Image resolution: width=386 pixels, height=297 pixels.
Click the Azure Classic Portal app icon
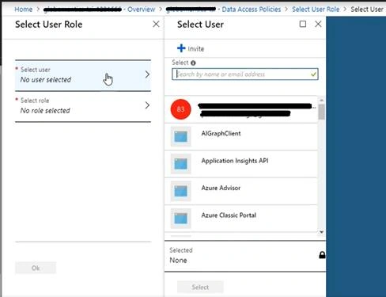pyautogui.click(x=180, y=219)
